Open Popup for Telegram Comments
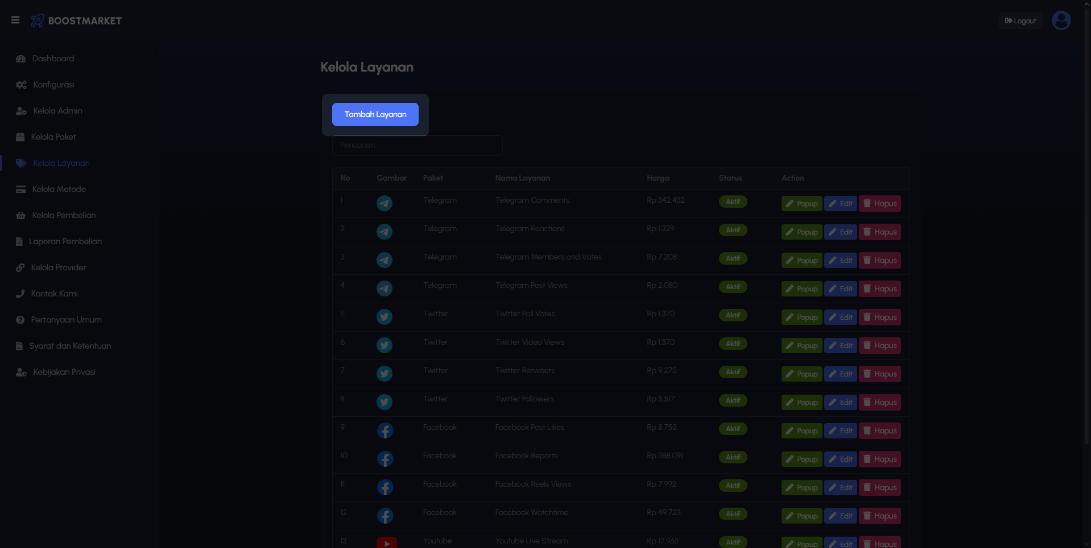Viewport: 1091px width, 548px height. pyautogui.click(x=801, y=203)
